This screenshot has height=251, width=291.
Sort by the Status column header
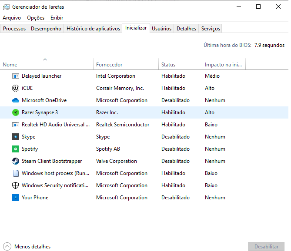180,64
